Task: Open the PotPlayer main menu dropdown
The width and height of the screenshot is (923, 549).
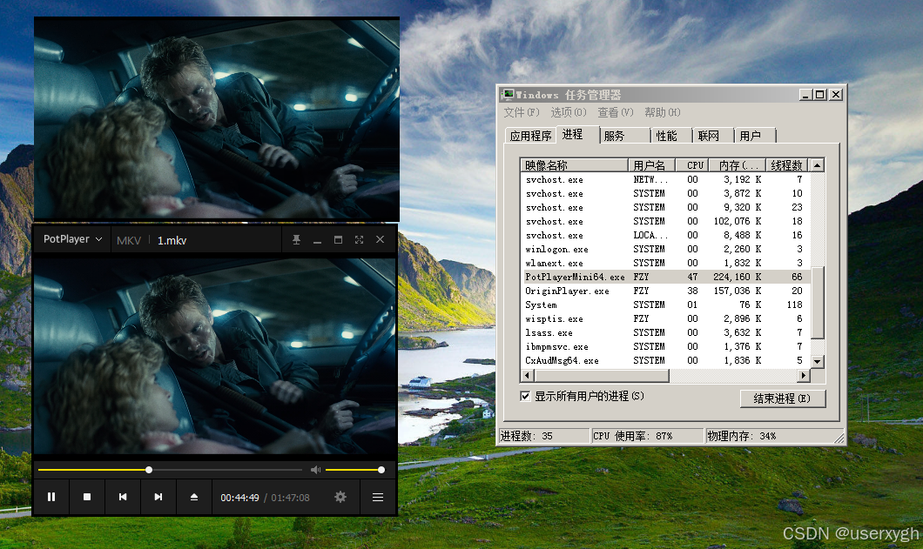Action: pos(73,239)
